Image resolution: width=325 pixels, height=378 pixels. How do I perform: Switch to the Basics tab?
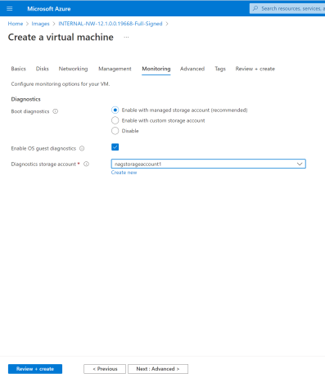coord(19,69)
